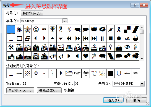Pick the sunglasses symbol
This screenshot has height=107, width=151.
pos(44,30)
